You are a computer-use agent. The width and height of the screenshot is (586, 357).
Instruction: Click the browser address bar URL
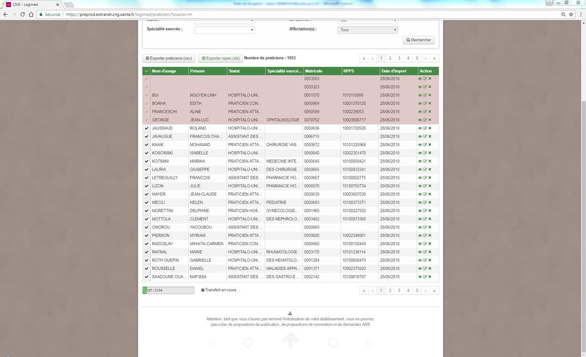[129, 15]
